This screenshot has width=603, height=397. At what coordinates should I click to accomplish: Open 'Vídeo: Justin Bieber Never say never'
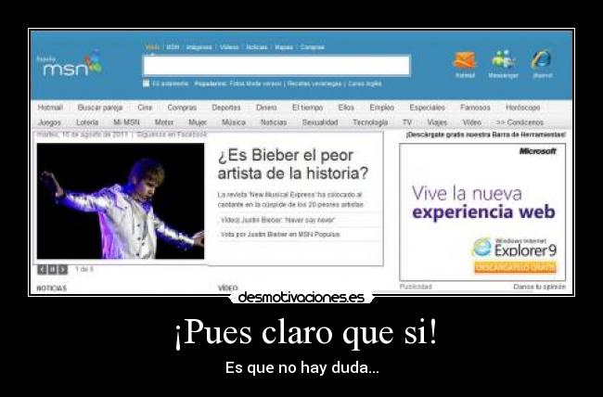click(278, 220)
